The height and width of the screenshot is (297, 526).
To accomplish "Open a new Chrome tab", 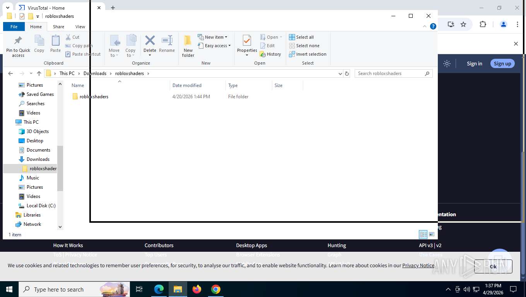I will pyautogui.click(x=113, y=8).
